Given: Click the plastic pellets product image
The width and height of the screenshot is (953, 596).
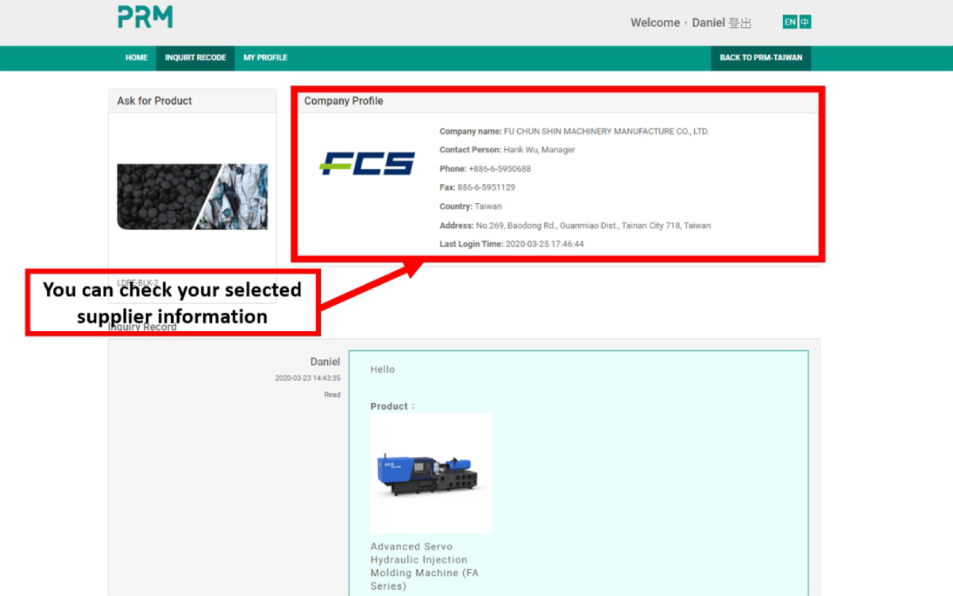Looking at the screenshot, I should (x=192, y=197).
